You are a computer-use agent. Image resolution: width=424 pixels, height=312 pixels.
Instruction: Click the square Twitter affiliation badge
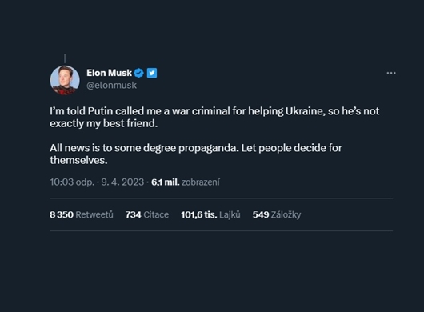(152, 73)
